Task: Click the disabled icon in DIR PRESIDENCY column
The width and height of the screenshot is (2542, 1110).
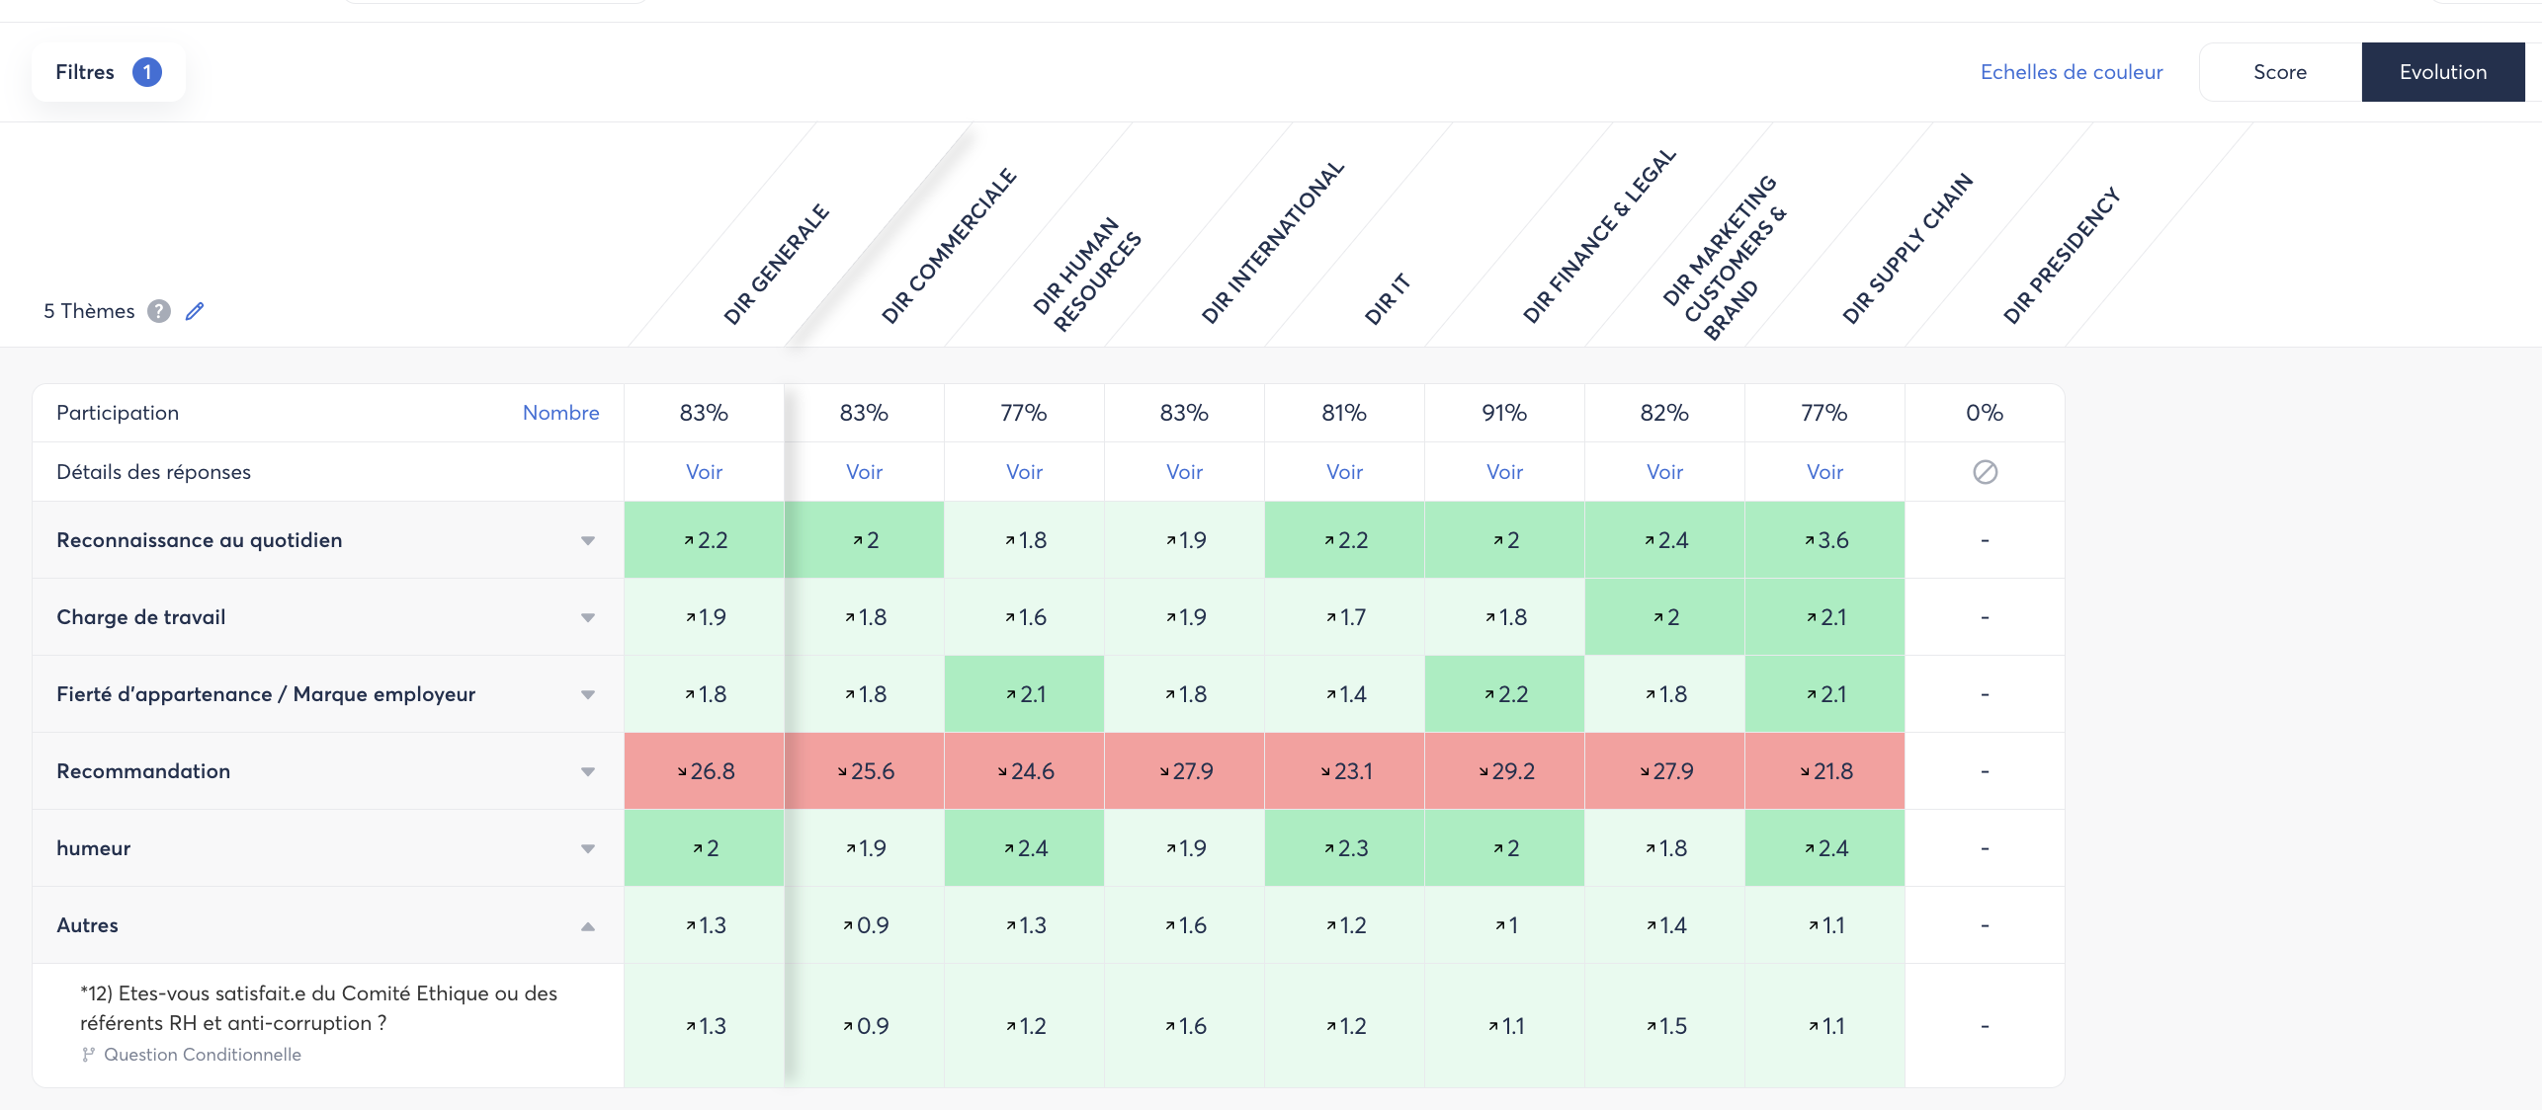Action: tap(1985, 472)
